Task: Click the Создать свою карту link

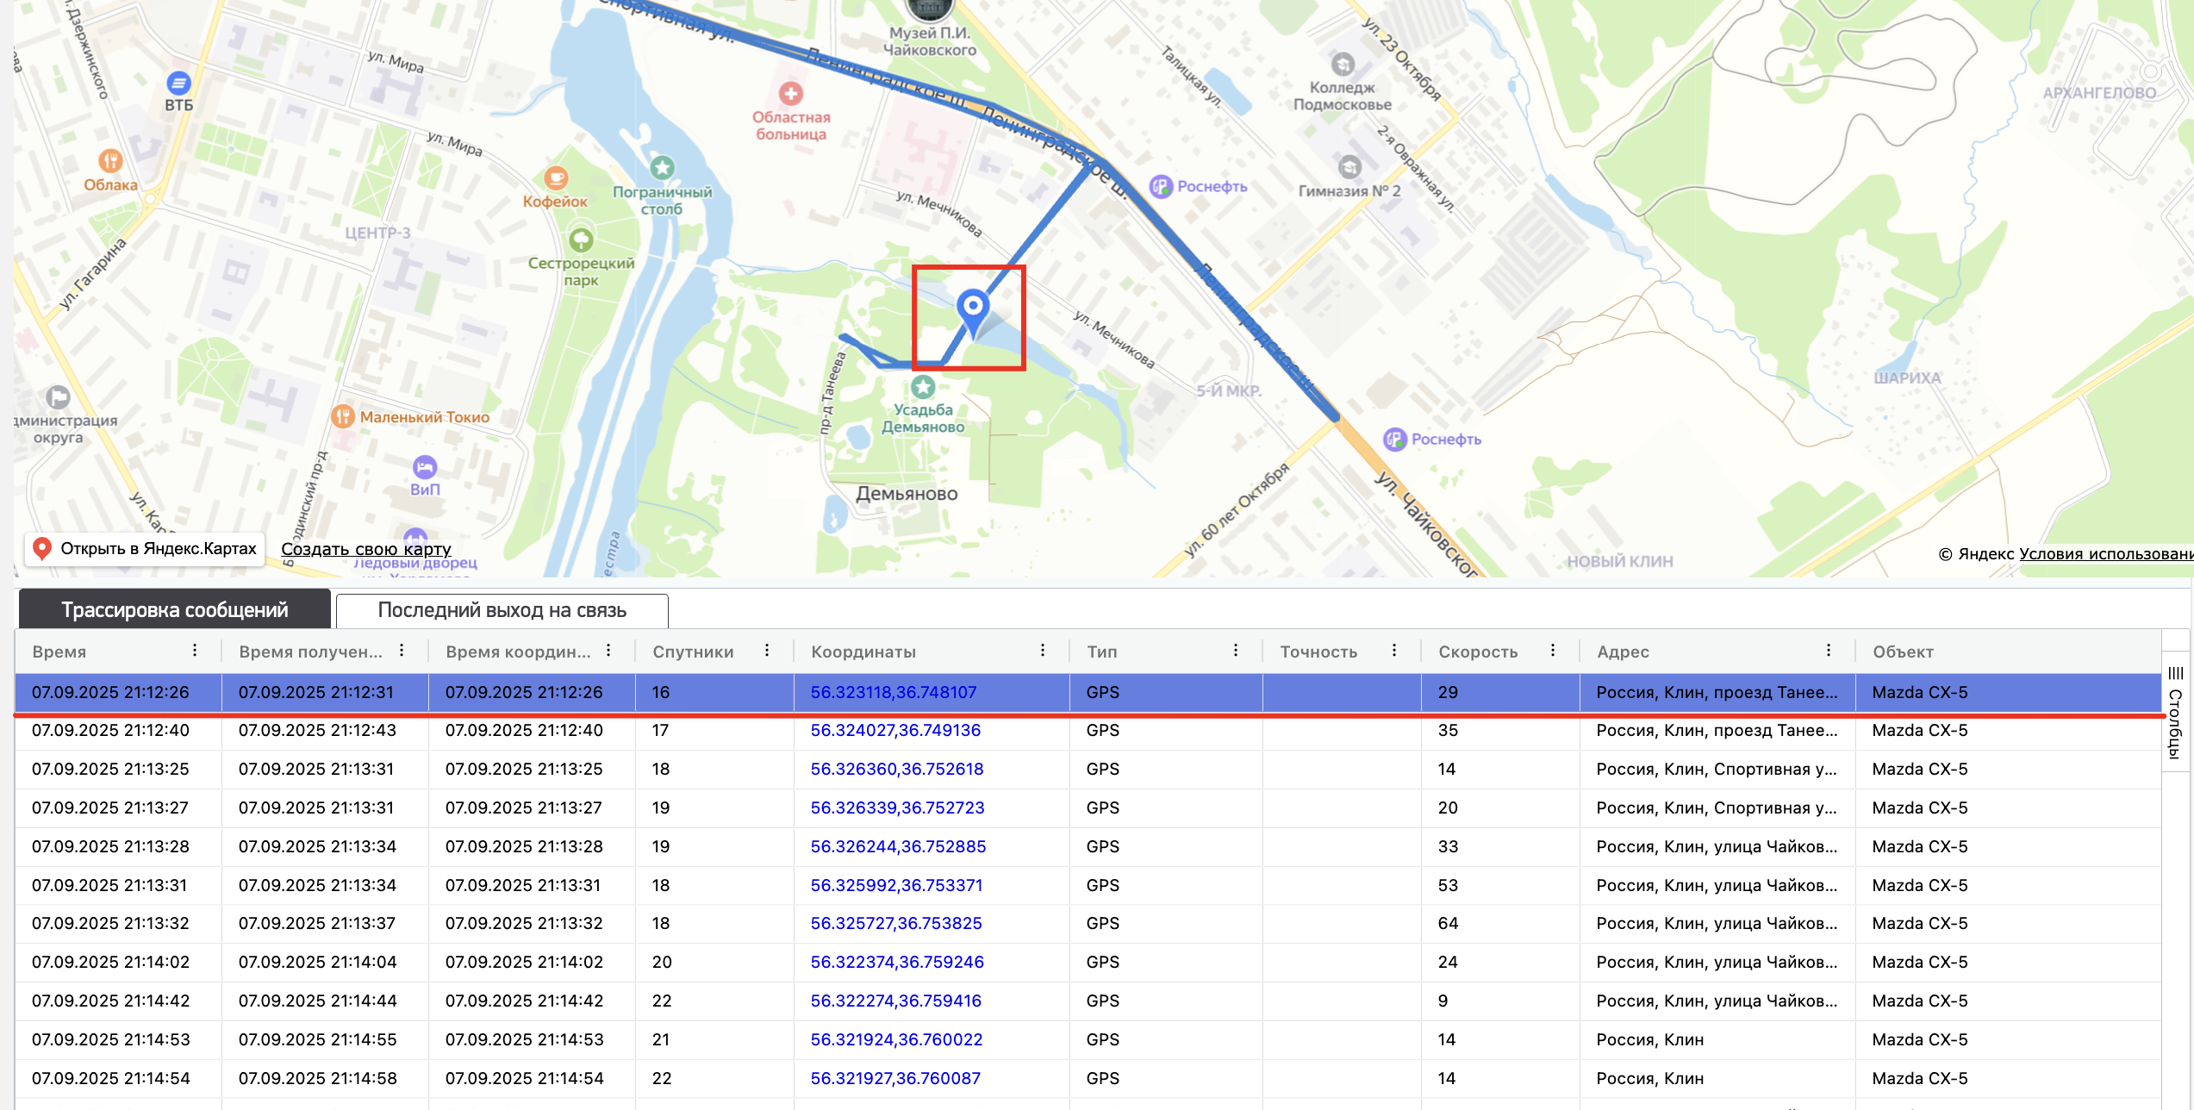Action: (365, 549)
